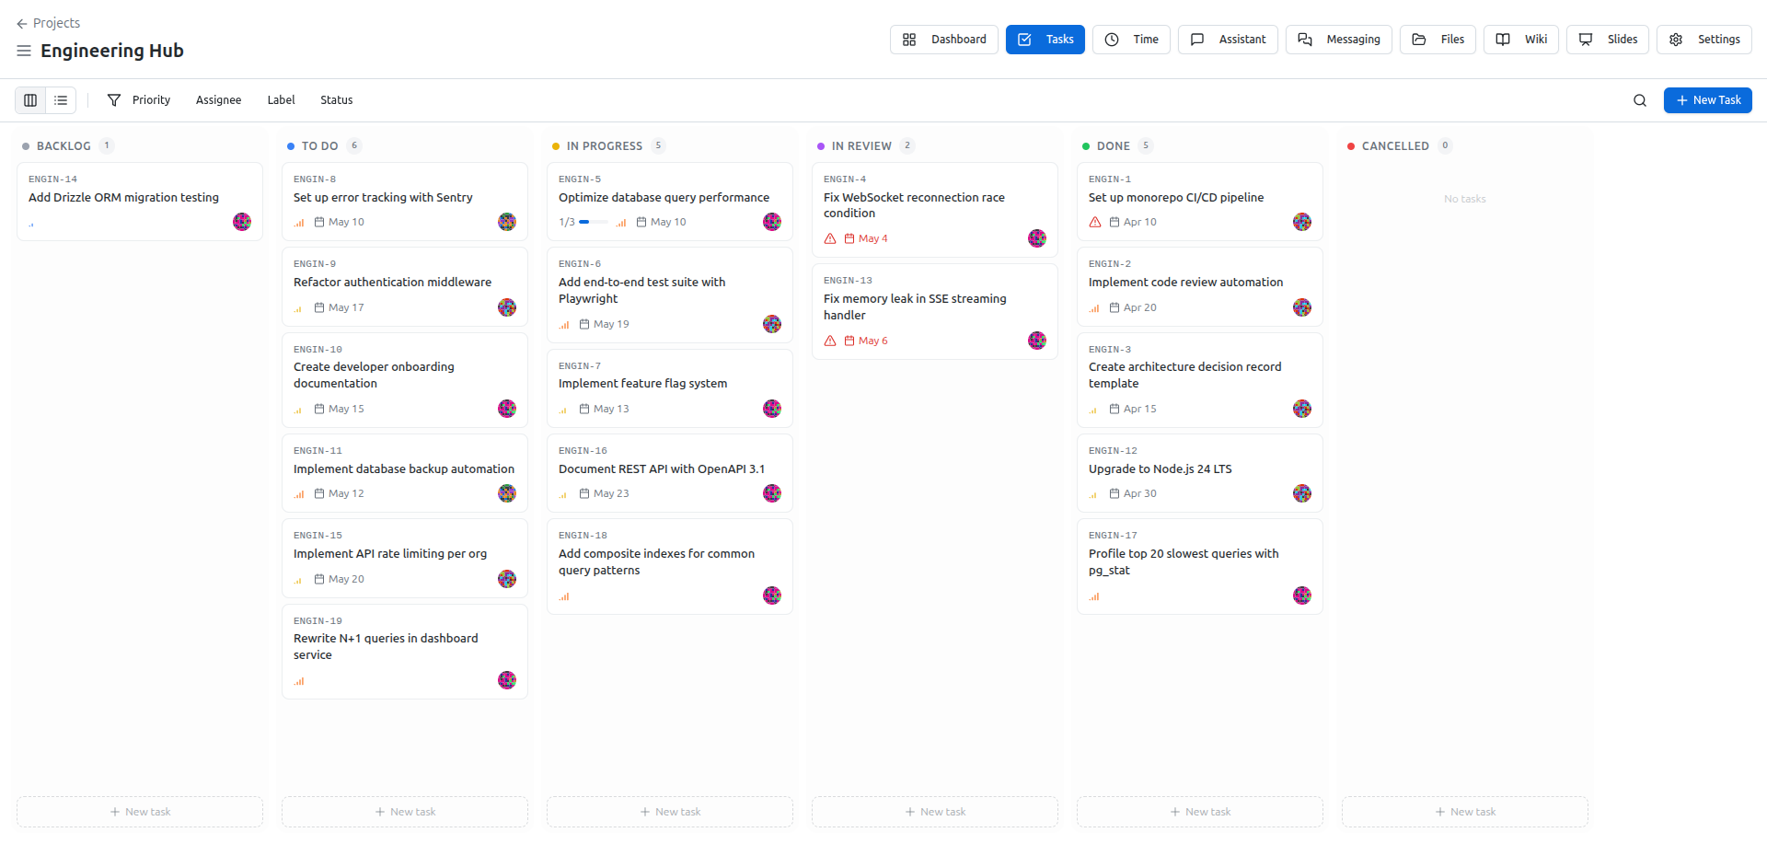Click assignee avatar on ENGIN-2 card
The width and height of the screenshot is (1767, 844).
1302,307
